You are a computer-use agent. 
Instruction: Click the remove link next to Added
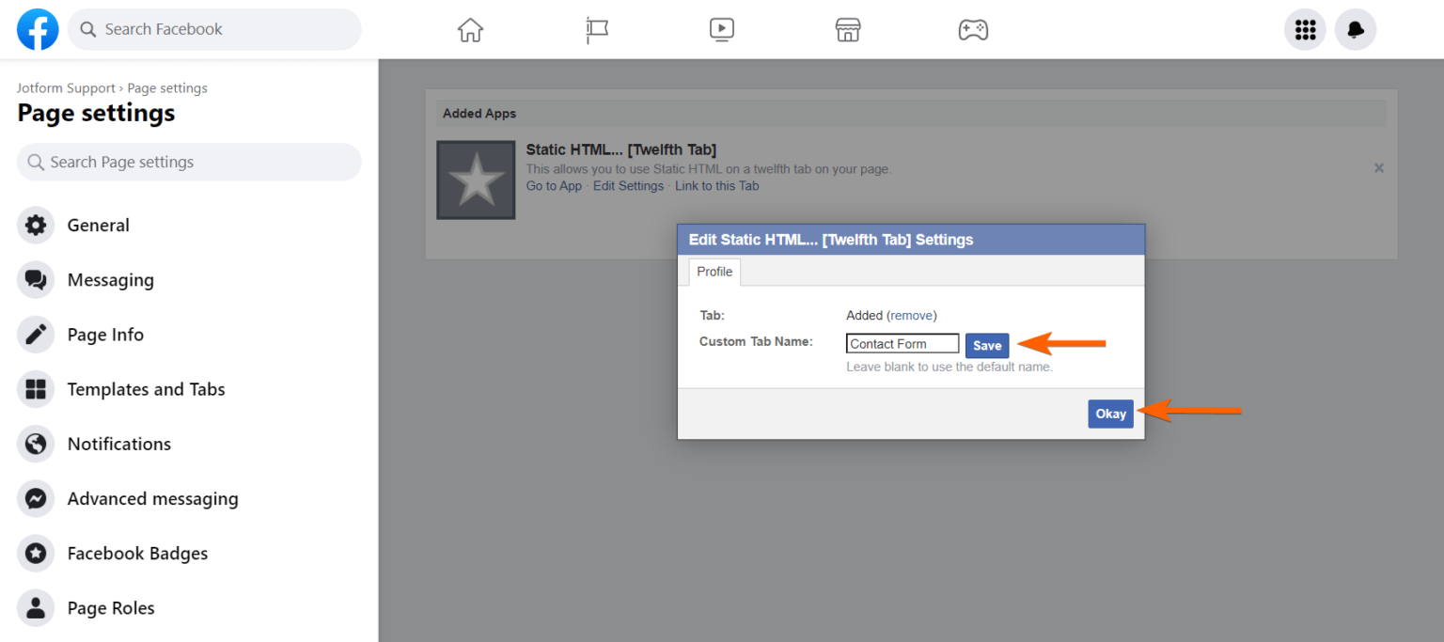point(911,315)
